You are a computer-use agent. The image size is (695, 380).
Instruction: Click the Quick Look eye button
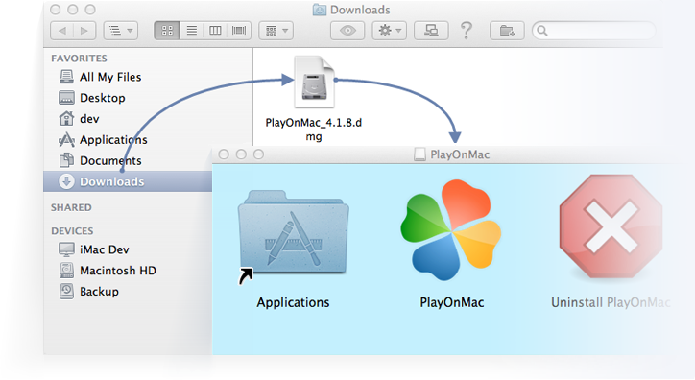[x=347, y=31]
